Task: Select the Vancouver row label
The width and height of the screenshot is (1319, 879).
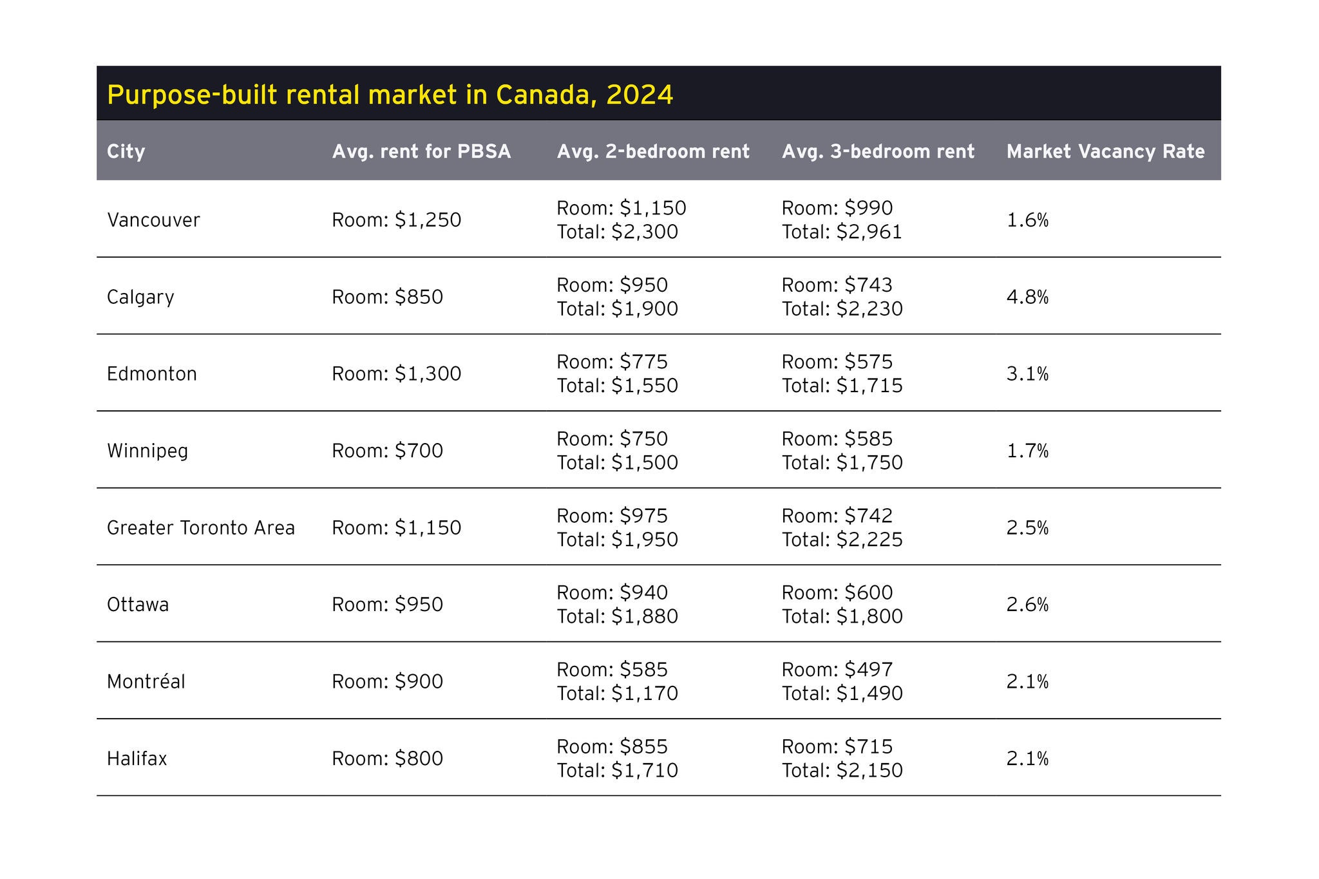Action: (x=153, y=220)
